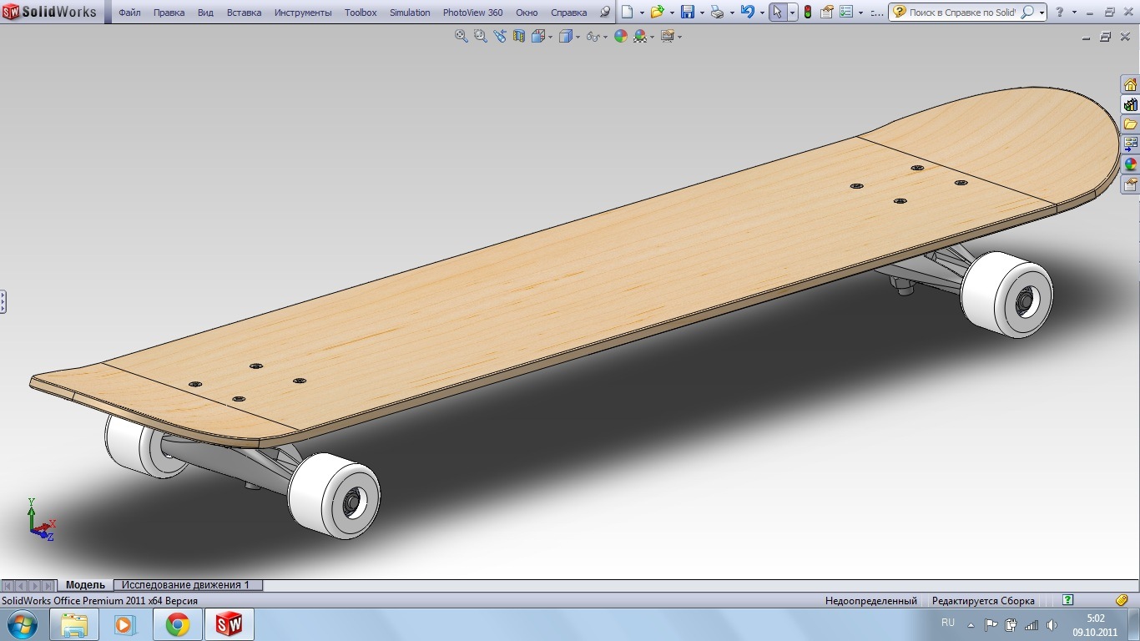1140x641 pixels.
Task: Toggle the Select cursor tool
Action: [777, 13]
